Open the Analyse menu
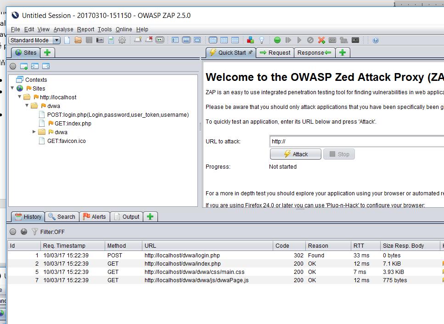 pos(63,29)
